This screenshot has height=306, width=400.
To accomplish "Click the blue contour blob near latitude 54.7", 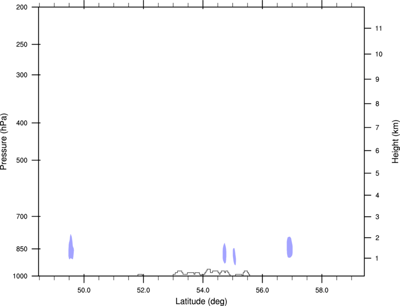I will tap(224, 253).
